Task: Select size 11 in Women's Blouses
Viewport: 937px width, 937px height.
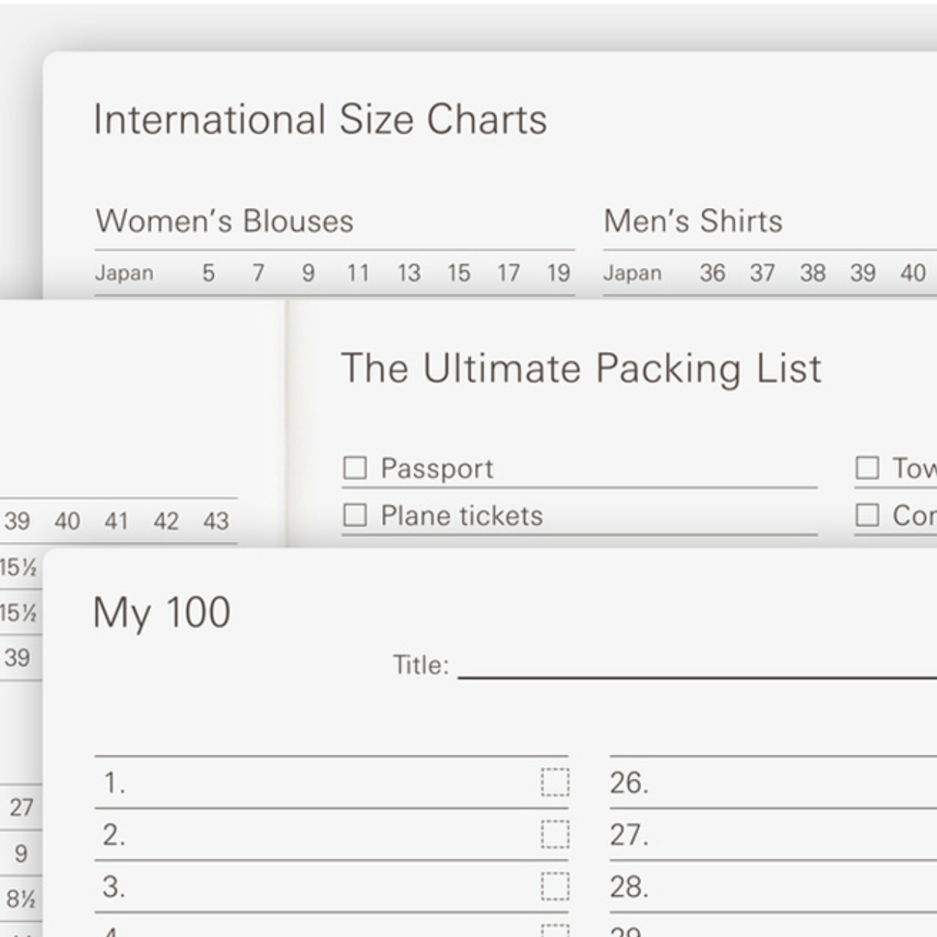Action: (x=358, y=274)
